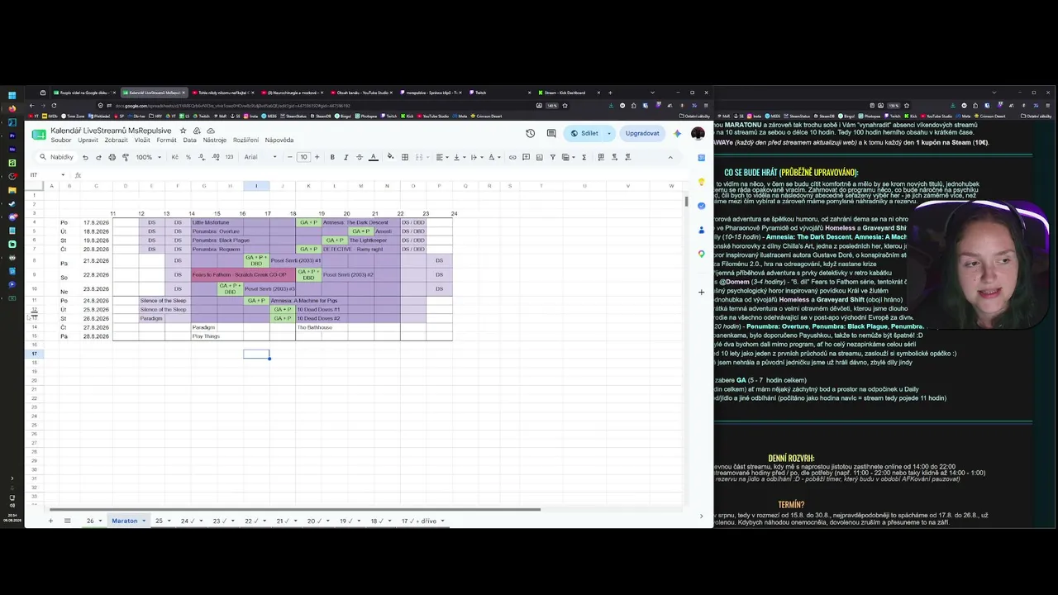The width and height of the screenshot is (1058, 595).
Task: Open the vertical align dropdown
Action: (458, 157)
